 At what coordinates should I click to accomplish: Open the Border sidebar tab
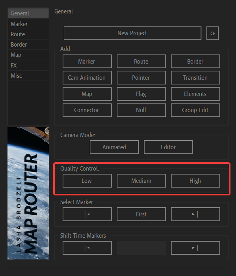(x=28, y=45)
